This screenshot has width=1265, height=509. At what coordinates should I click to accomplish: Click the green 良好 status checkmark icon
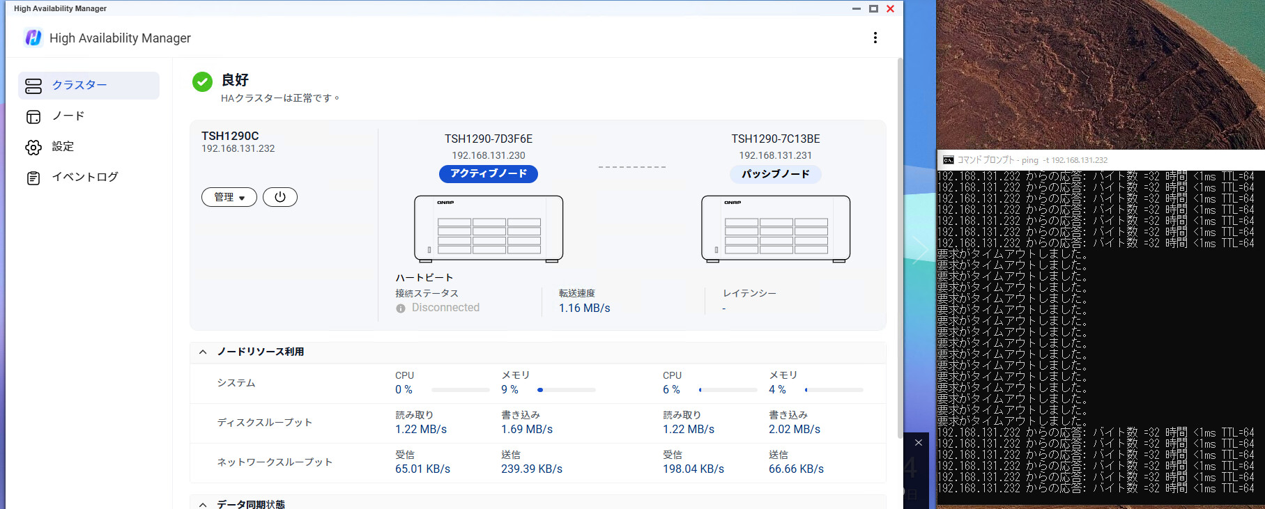202,81
